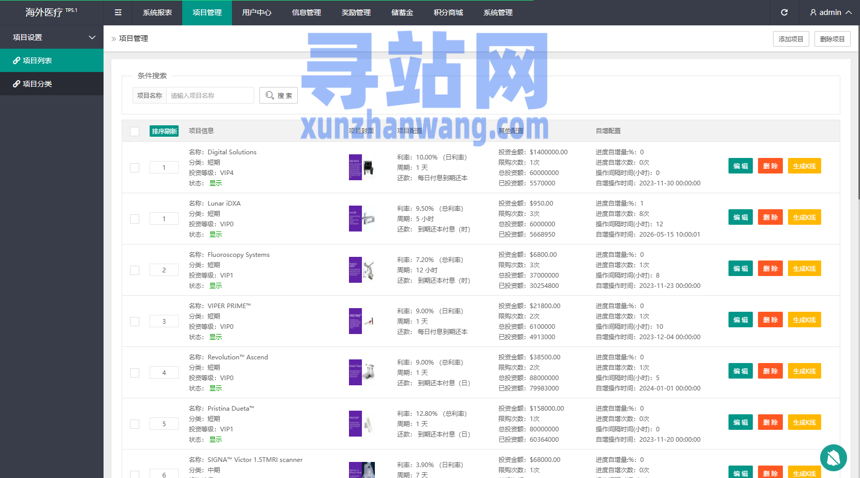Click the 删除项目 button

pyautogui.click(x=832, y=39)
